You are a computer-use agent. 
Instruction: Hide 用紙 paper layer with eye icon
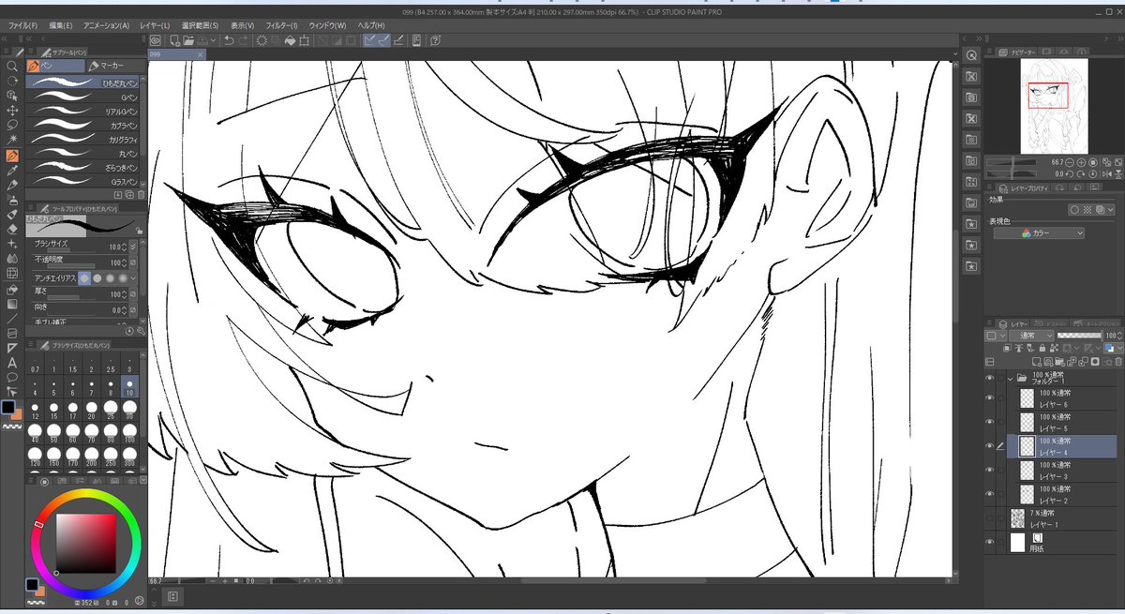coord(990,542)
